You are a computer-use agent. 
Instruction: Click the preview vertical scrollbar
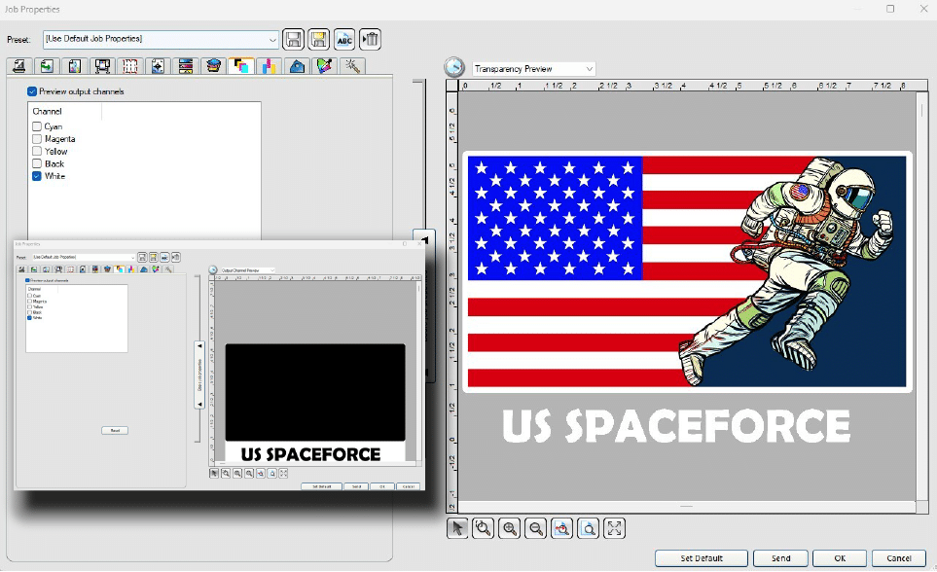[920, 297]
